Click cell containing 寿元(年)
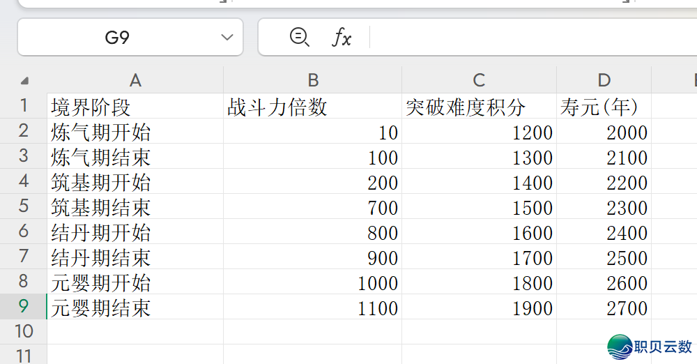The width and height of the screenshot is (697, 364). pos(604,106)
